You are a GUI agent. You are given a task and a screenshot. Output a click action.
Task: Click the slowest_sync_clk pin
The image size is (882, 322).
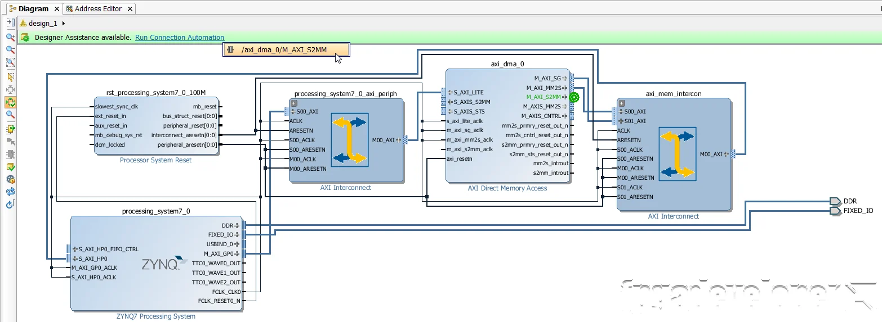(x=116, y=106)
